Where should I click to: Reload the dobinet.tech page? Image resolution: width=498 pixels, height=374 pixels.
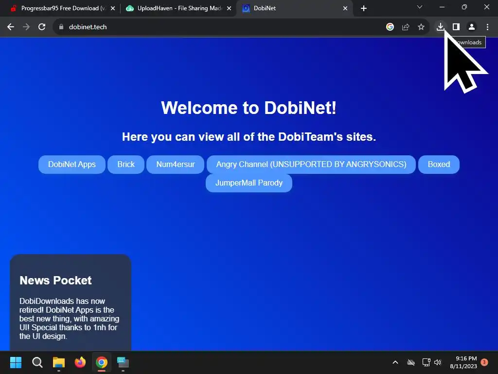pos(42,27)
